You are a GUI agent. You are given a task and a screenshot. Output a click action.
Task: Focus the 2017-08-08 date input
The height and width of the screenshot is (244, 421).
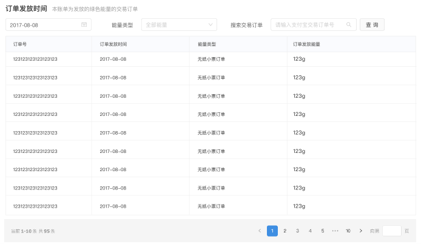49,25
